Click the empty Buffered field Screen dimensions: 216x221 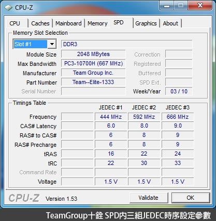click(179, 73)
